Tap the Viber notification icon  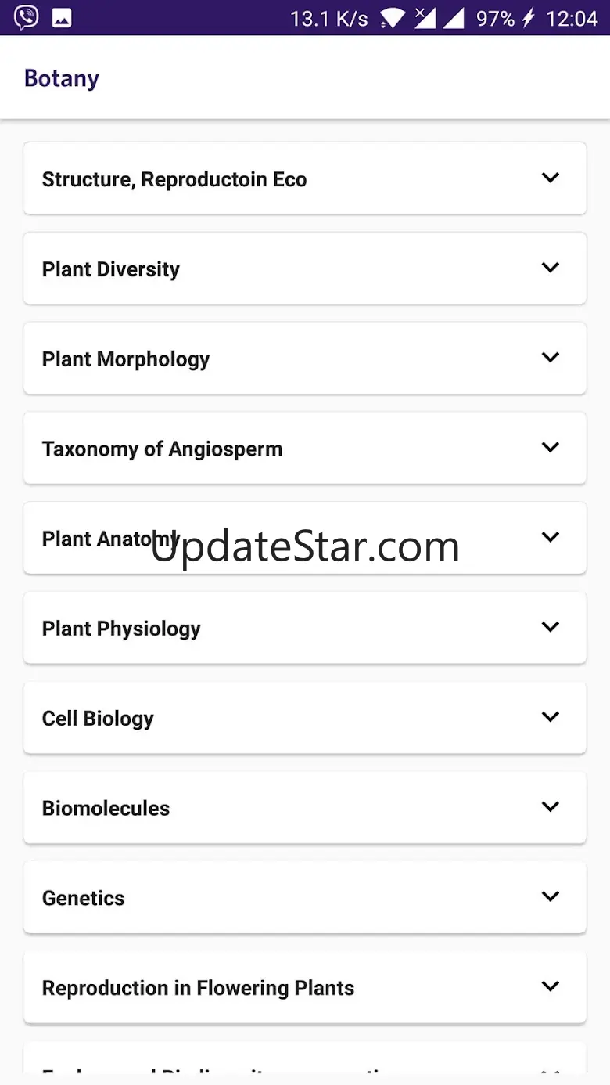click(x=26, y=17)
